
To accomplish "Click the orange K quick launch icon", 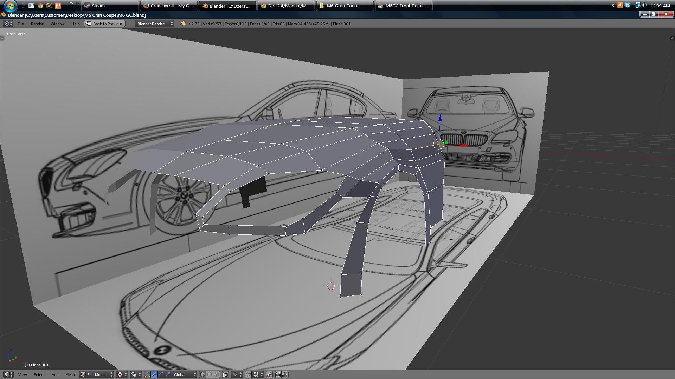I will [58, 5].
